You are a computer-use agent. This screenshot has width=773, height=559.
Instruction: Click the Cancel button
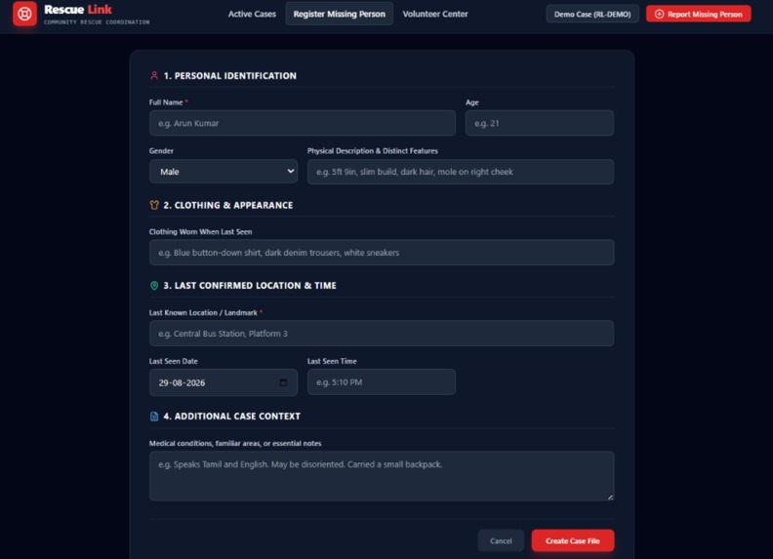point(501,540)
